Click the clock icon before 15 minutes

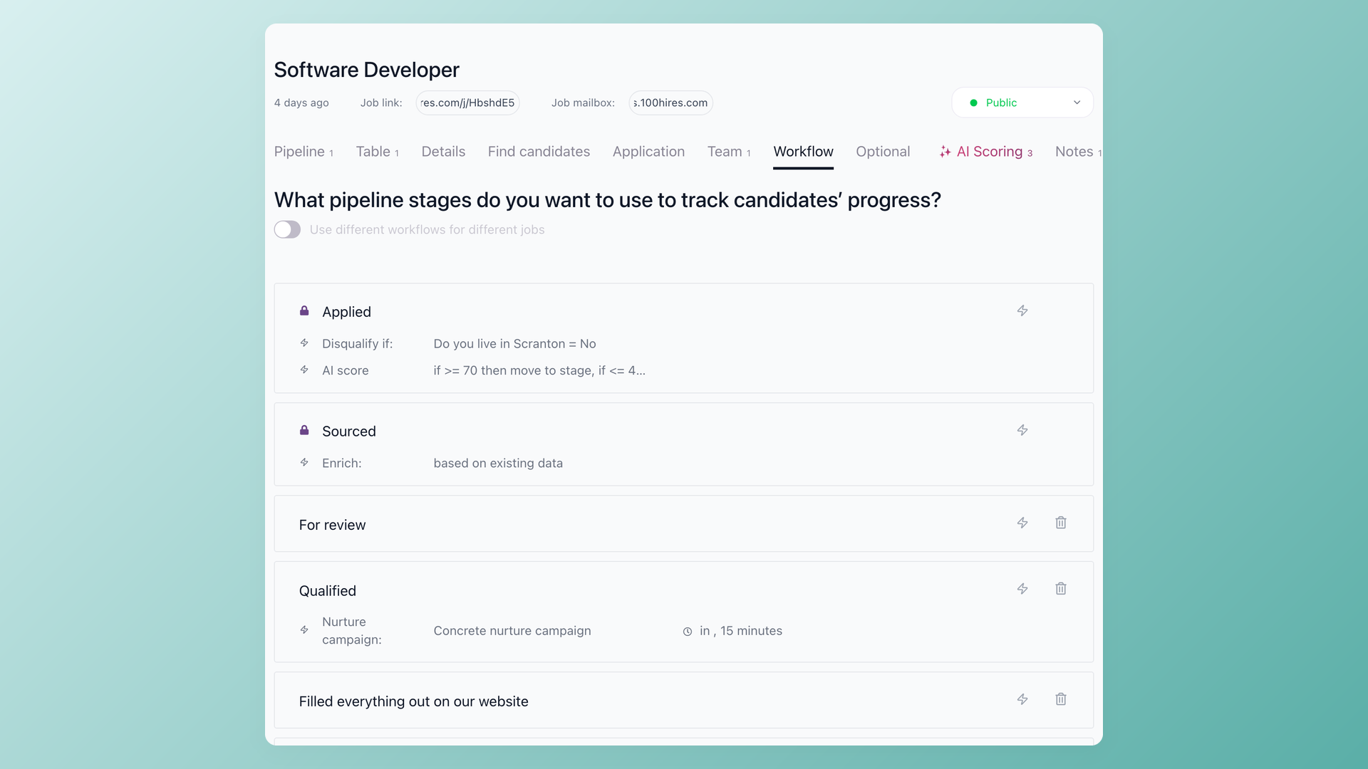point(688,632)
